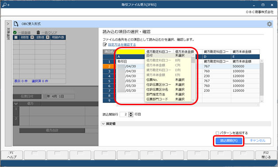Collapse the 固定値 section
This screenshot has height=167, width=278.
click(x=103, y=124)
